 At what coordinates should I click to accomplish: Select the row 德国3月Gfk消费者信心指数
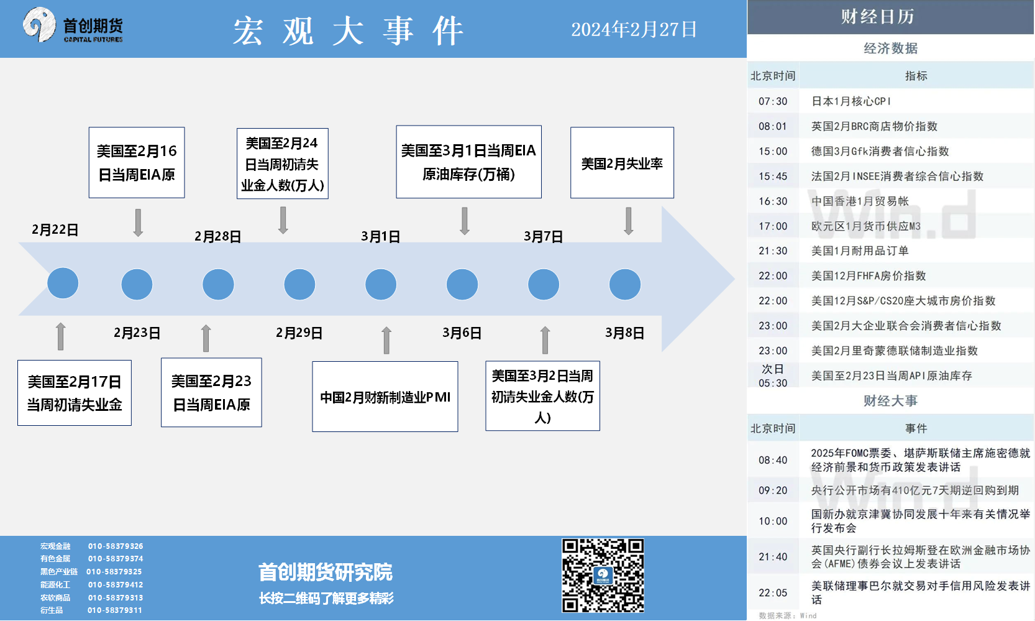[890, 151]
